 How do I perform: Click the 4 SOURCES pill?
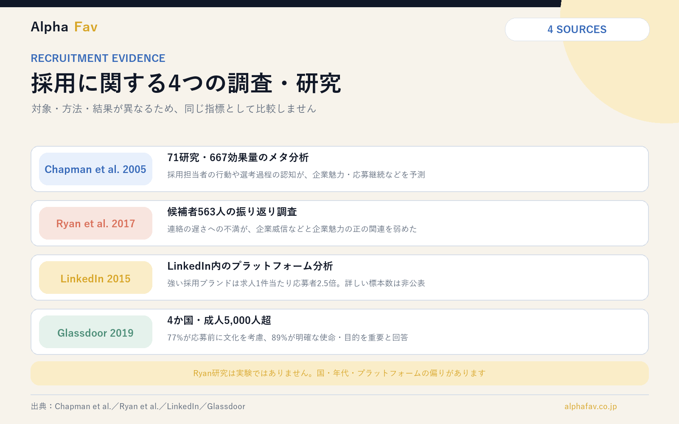(x=577, y=29)
